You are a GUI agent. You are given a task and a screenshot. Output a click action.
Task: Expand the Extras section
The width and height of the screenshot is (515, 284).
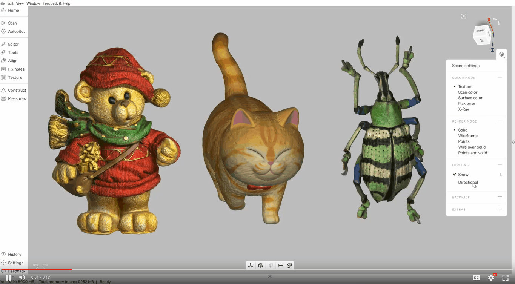[500, 209]
